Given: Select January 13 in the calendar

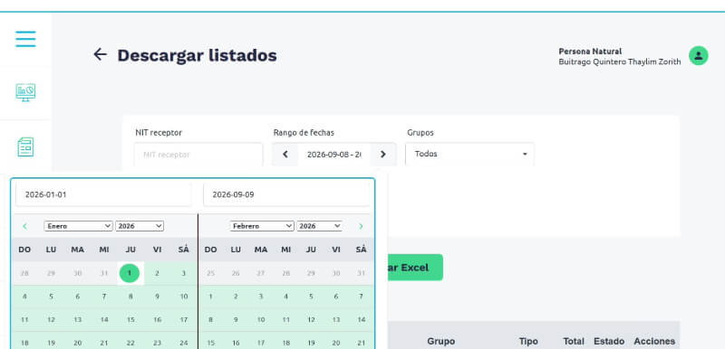Looking at the screenshot, I should (78, 319).
